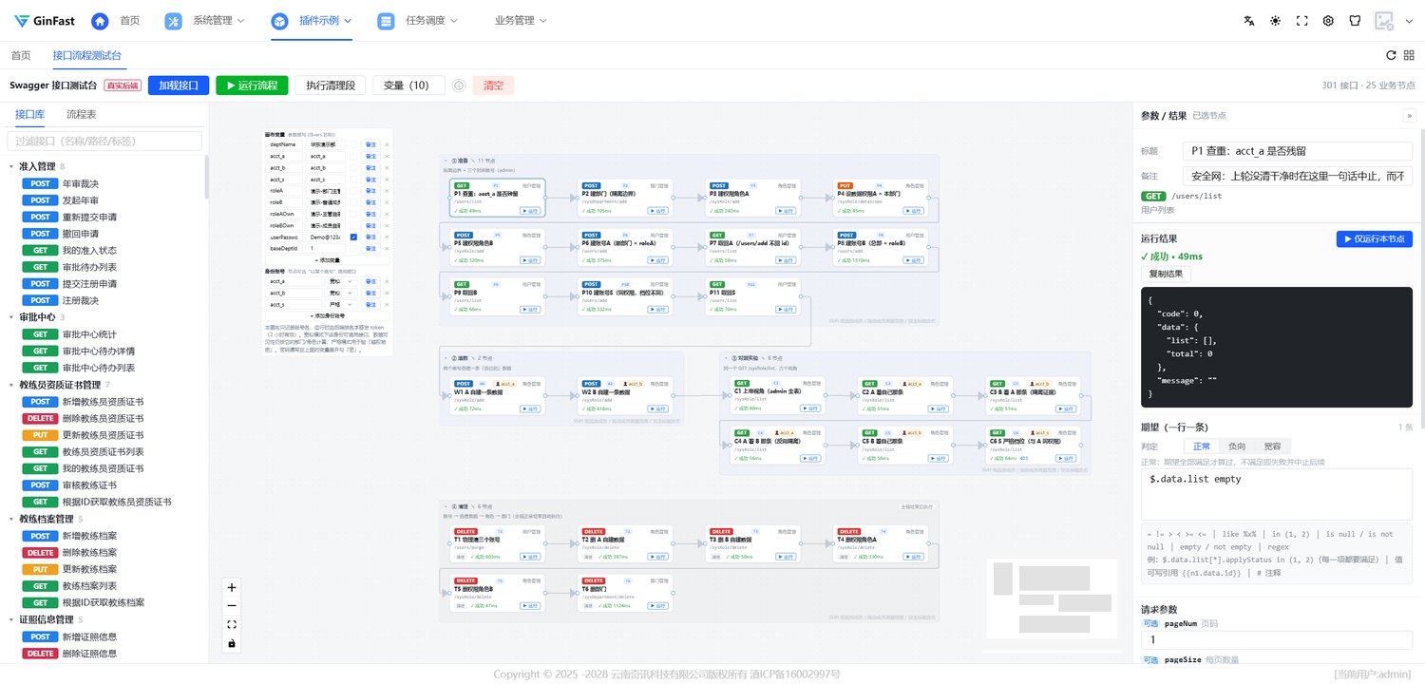Tick the checkbox on the roleA variable row
This screenshot has width=1425, height=684.
click(x=353, y=190)
